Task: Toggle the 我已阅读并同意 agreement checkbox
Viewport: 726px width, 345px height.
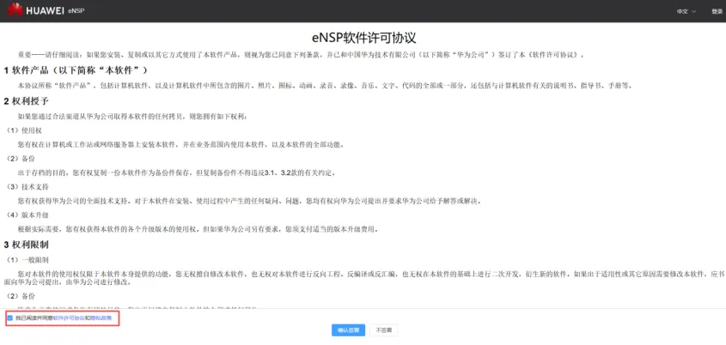Action: point(9,318)
